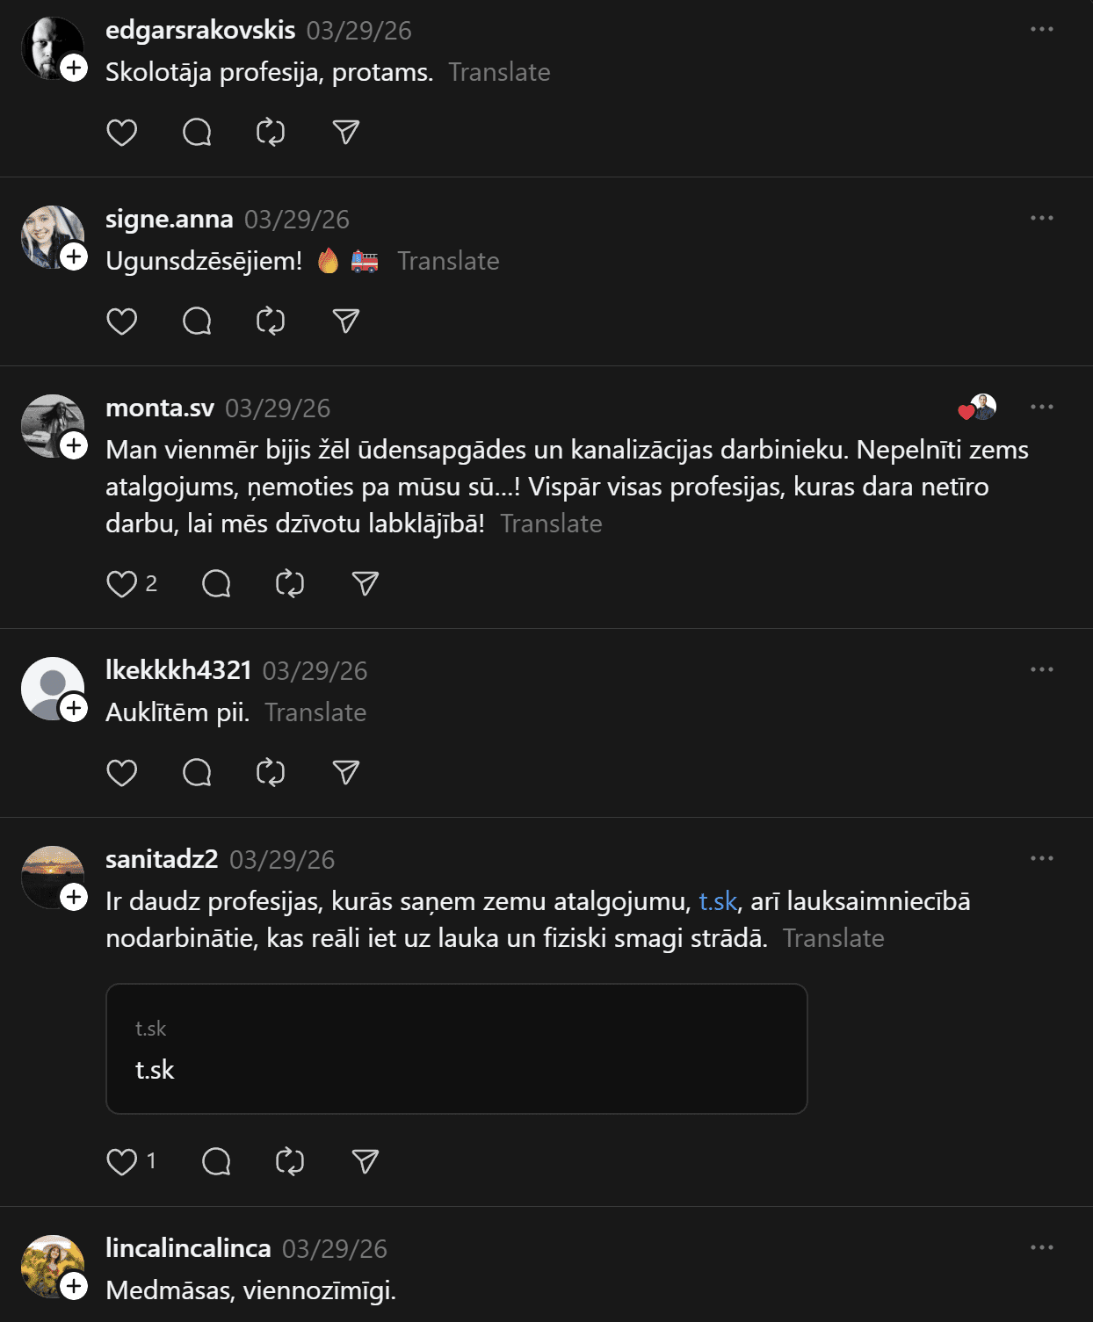Image resolution: width=1093 pixels, height=1322 pixels.
Task: Follow lincalincalinca using the avatar plus badge
Action: [75, 1286]
